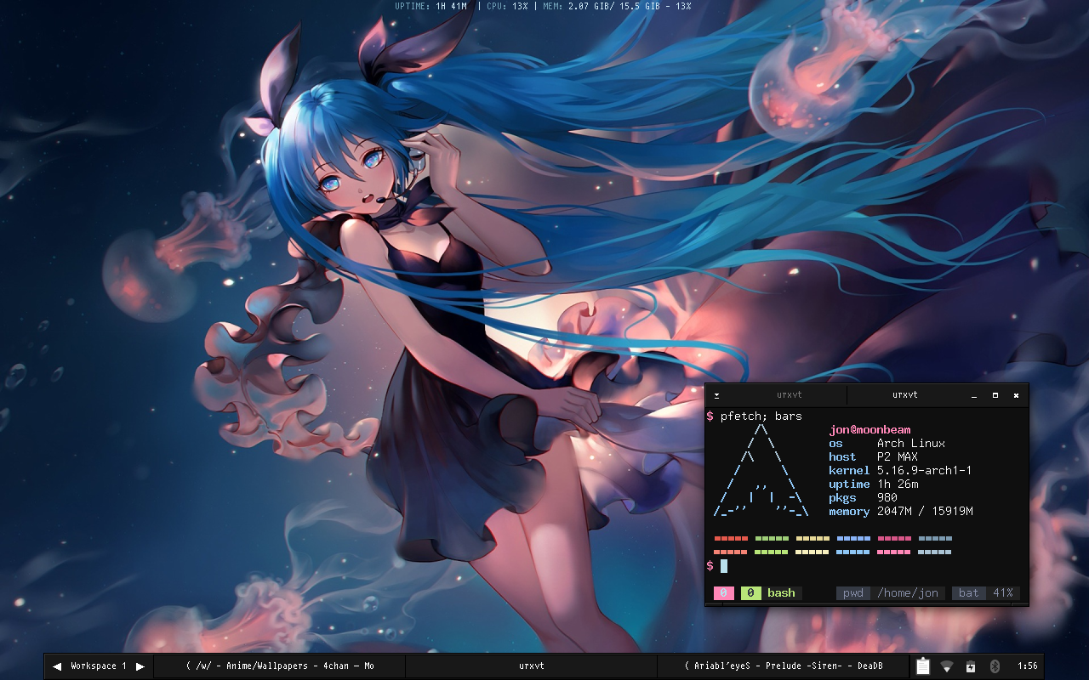Screen dimensions: 1089x680
Task: Click the pink '0' session indicator in status line
Action: pos(724,593)
